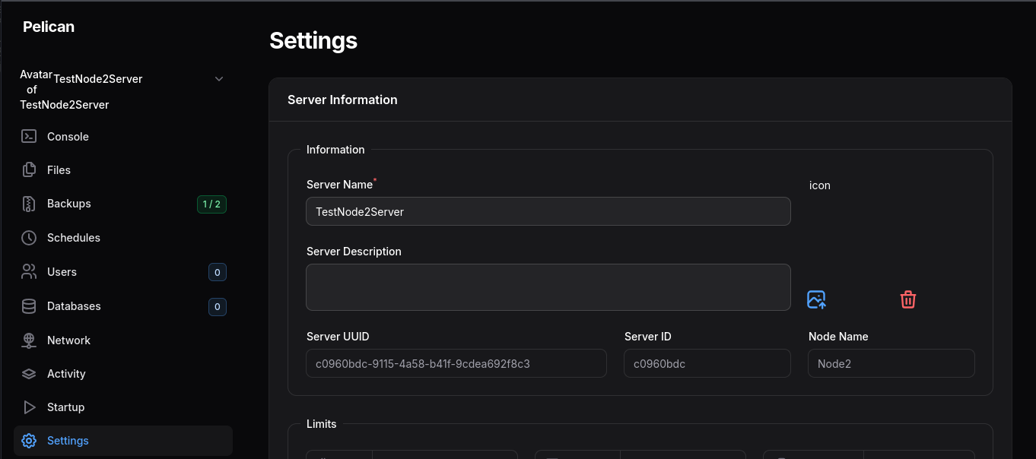Click the Settings gear icon
The width and height of the screenshot is (1036, 459).
[x=29, y=441]
